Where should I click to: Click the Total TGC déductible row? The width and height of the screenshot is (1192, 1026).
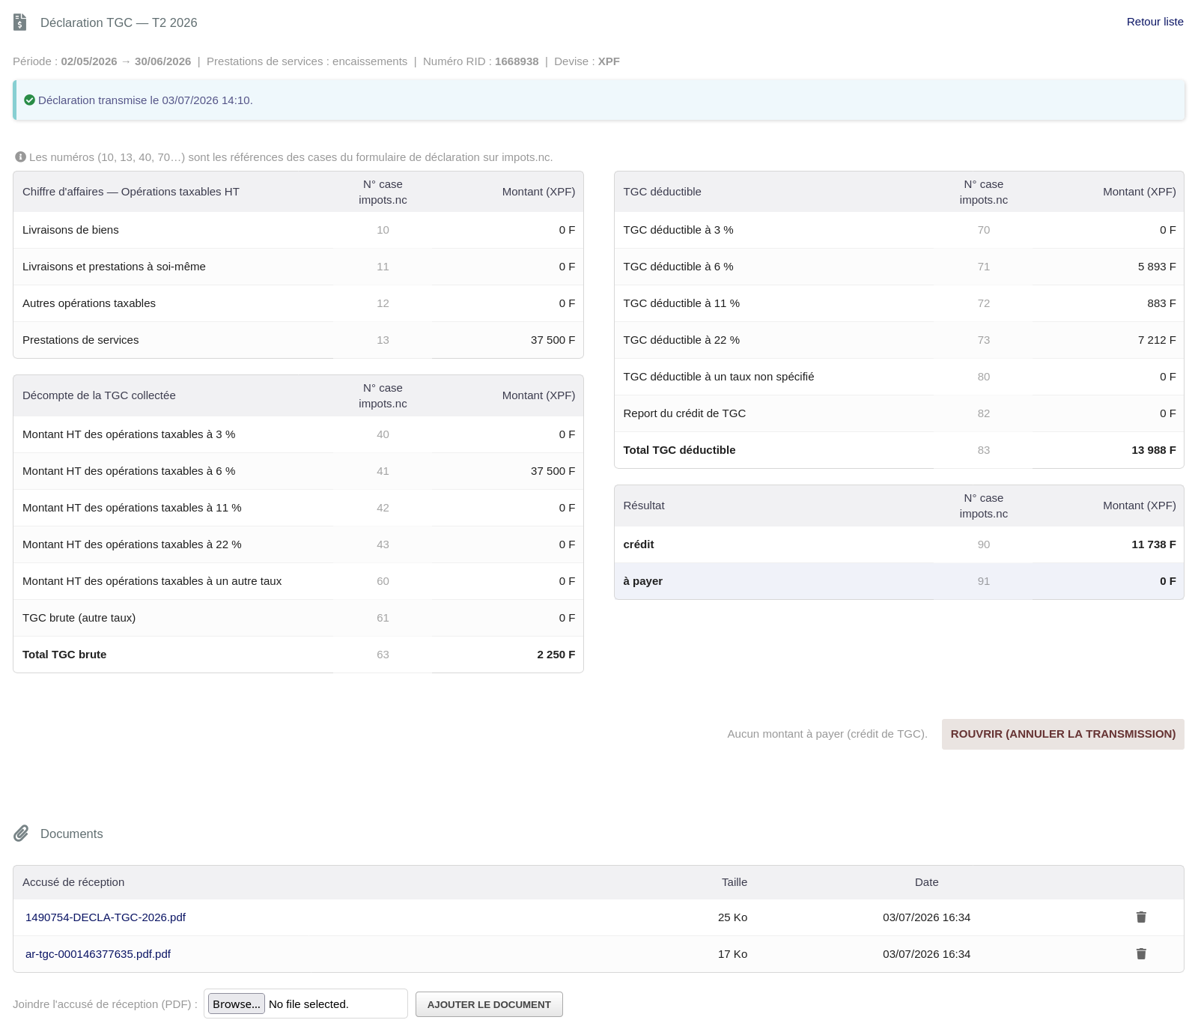pos(898,450)
